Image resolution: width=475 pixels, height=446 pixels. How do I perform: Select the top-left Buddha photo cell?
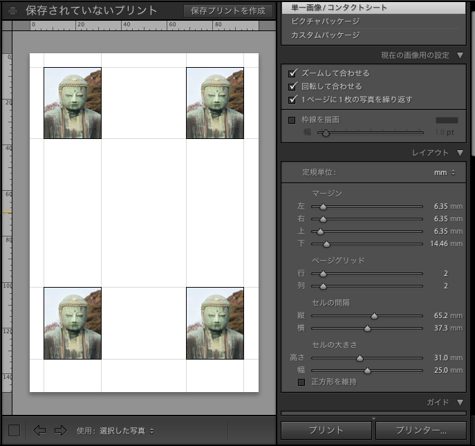coord(73,103)
